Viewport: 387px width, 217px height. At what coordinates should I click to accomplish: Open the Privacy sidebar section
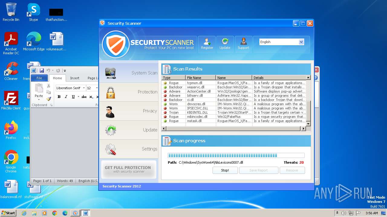pos(129,111)
